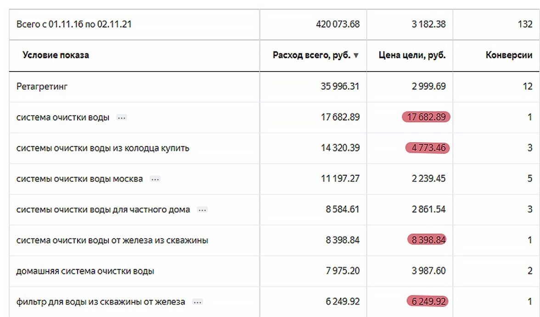
Task: Click 'домашняя система очистки воды' keyword
Action: pyautogui.click(x=85, y=271)
